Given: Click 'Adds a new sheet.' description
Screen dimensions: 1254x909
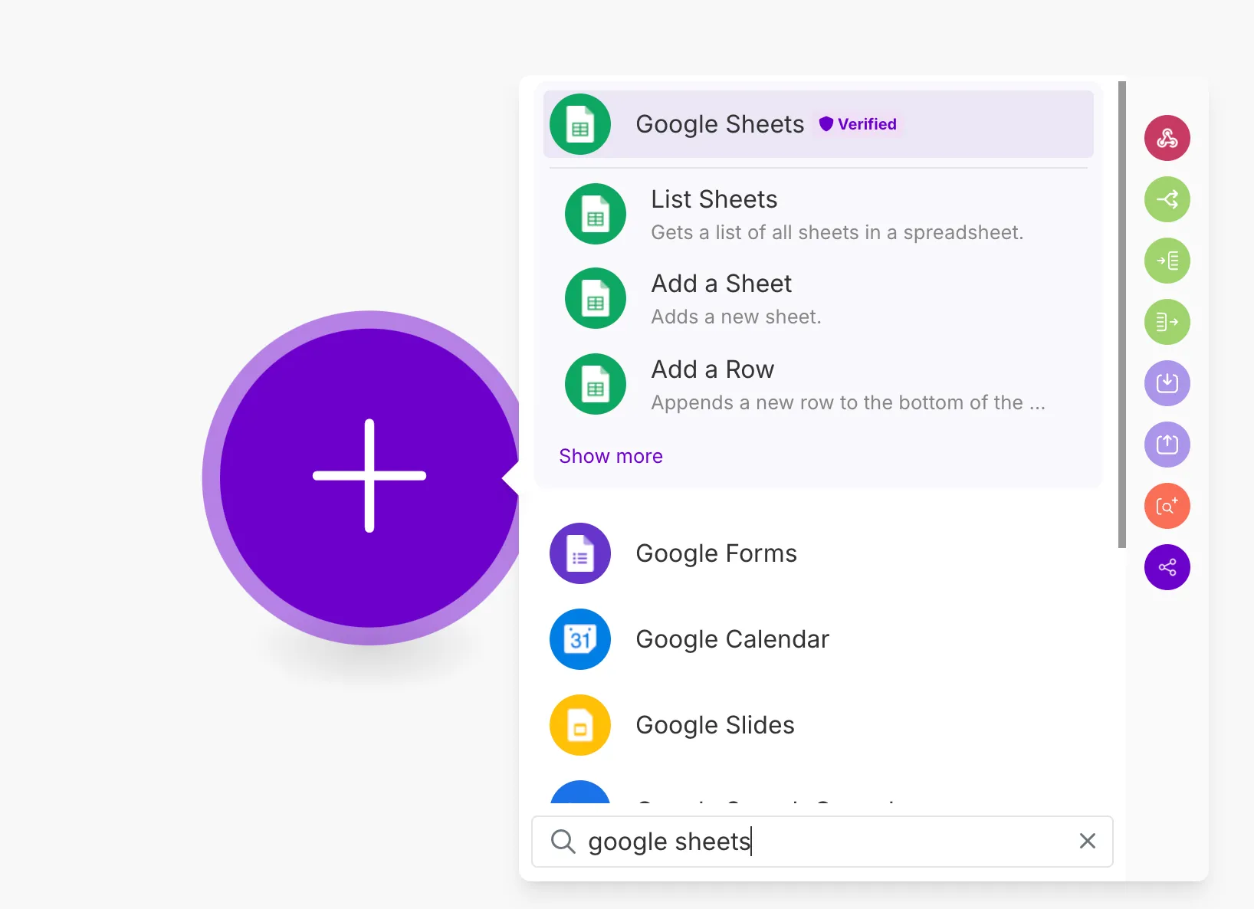Looking at the screenshot, I should (736, 317).
